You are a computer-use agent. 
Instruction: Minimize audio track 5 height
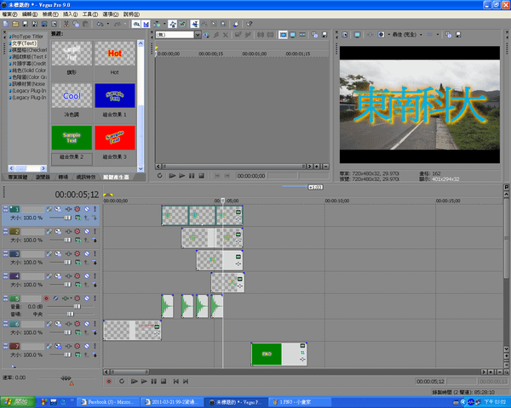coord(5,297)
